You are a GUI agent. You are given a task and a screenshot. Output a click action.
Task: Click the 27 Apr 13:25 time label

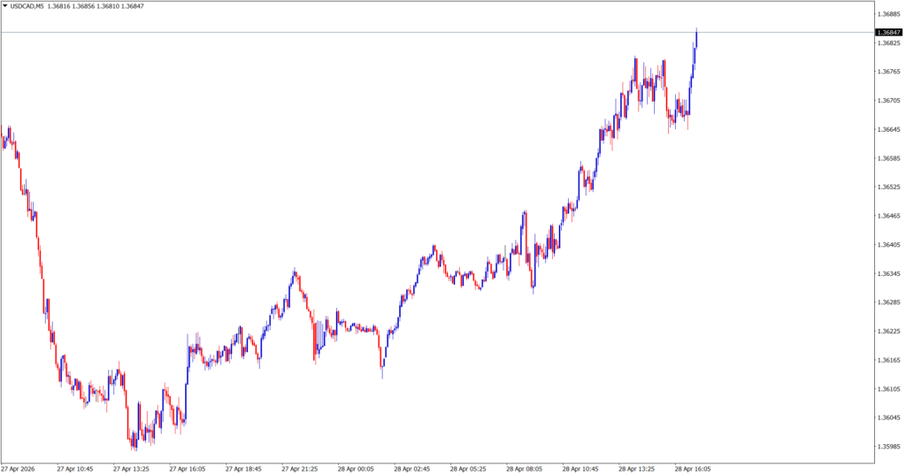[x=131, y=469]
